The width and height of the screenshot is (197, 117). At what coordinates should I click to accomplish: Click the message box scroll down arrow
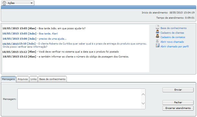click(143, 103)
